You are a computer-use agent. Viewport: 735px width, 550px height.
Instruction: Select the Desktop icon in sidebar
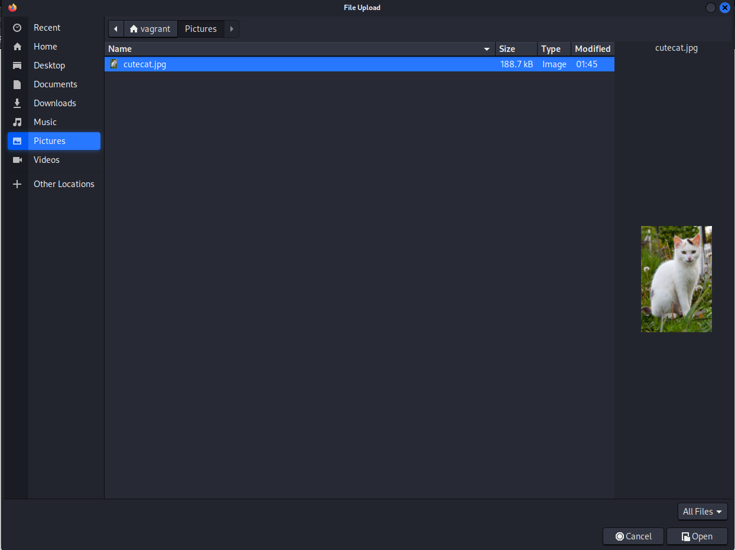[x=17, y=66]
